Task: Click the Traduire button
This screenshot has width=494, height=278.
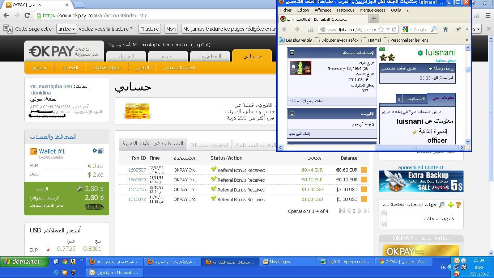Action: click(x=149, y=29)
